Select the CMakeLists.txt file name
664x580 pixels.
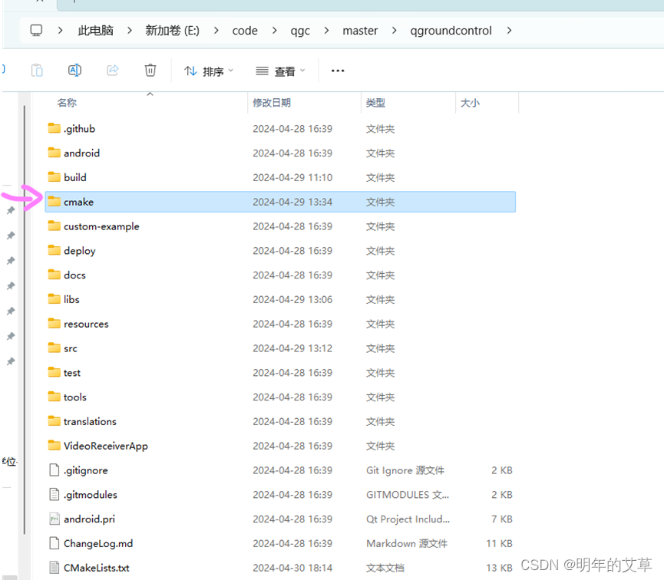[97, 568]
